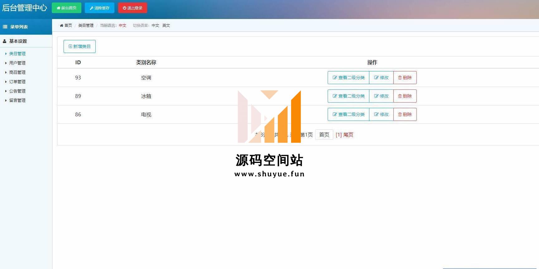View subcategories of the 空调 category

coord(348,78)
